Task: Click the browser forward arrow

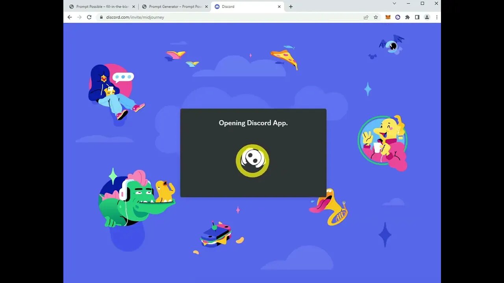Action: tap(79, 17)
